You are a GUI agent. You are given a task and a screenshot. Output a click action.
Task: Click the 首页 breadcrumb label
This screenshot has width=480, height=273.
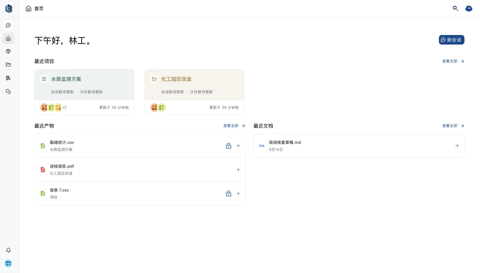pos(39,9)
